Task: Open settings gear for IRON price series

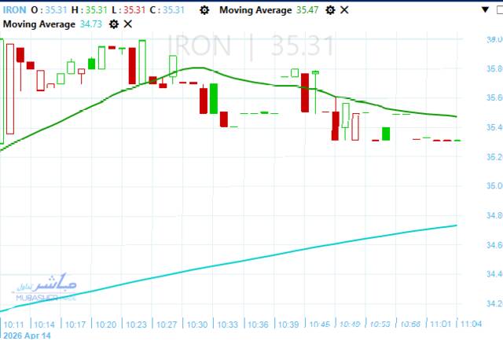Action: (205, 10)
